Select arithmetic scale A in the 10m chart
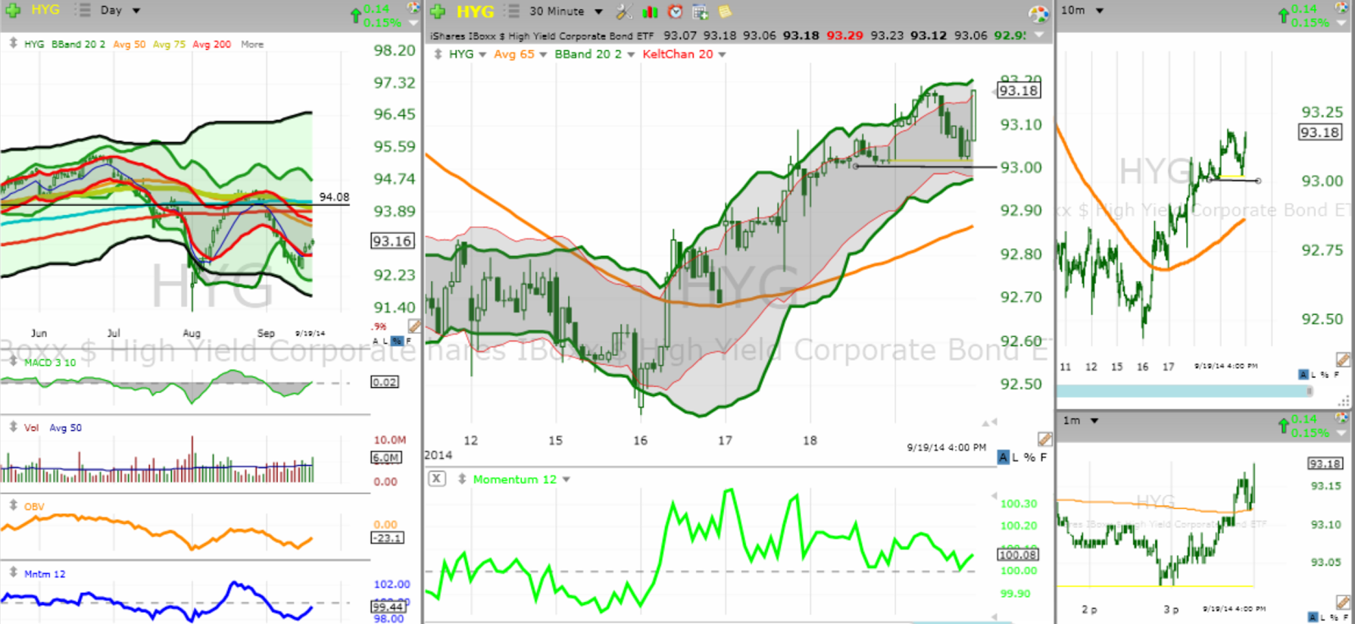This screenshot has width=1355, height=624. tap(1303, 374)
